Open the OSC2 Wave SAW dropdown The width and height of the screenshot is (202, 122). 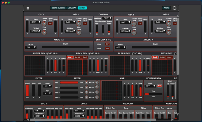pos(70,22)
